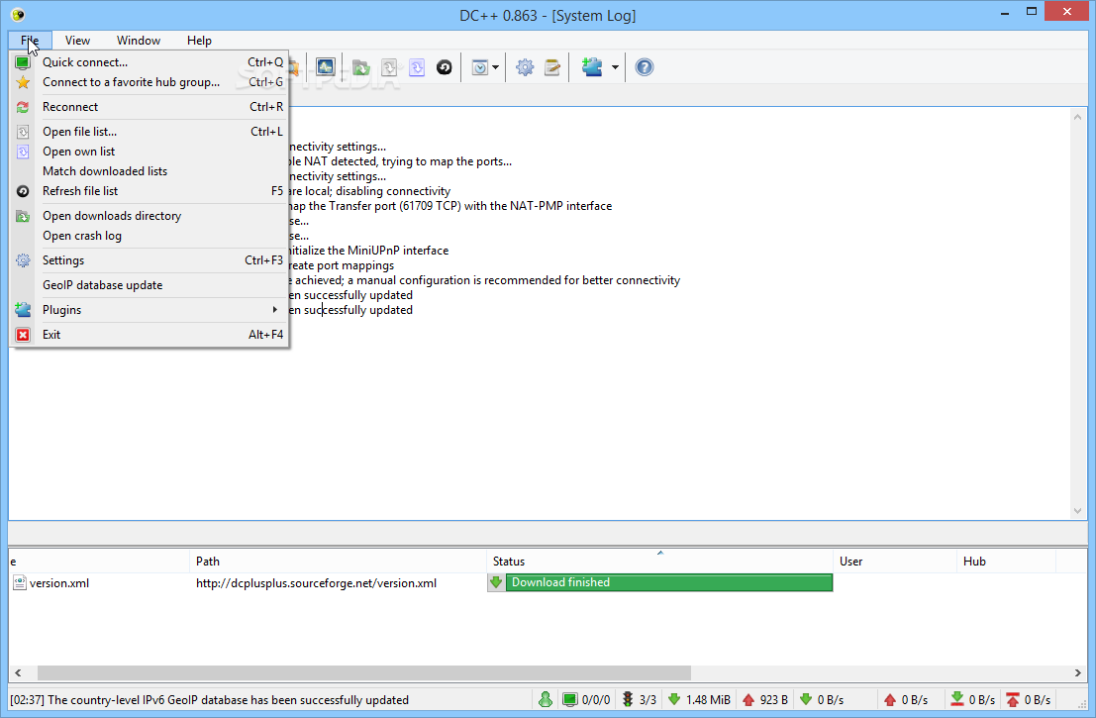Sort transfers by the Hub column header
Image resolution: width=1096 pixels, height=718 pixels.
coord(1006,562)
